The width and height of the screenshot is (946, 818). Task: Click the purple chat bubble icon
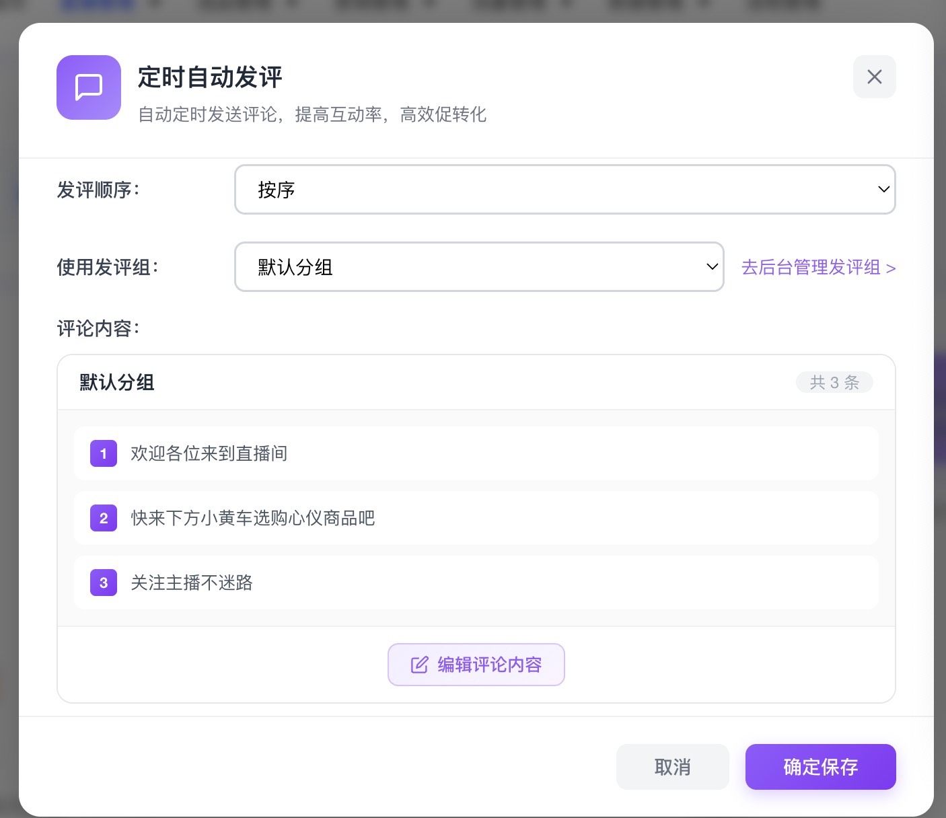click(89, 87)
